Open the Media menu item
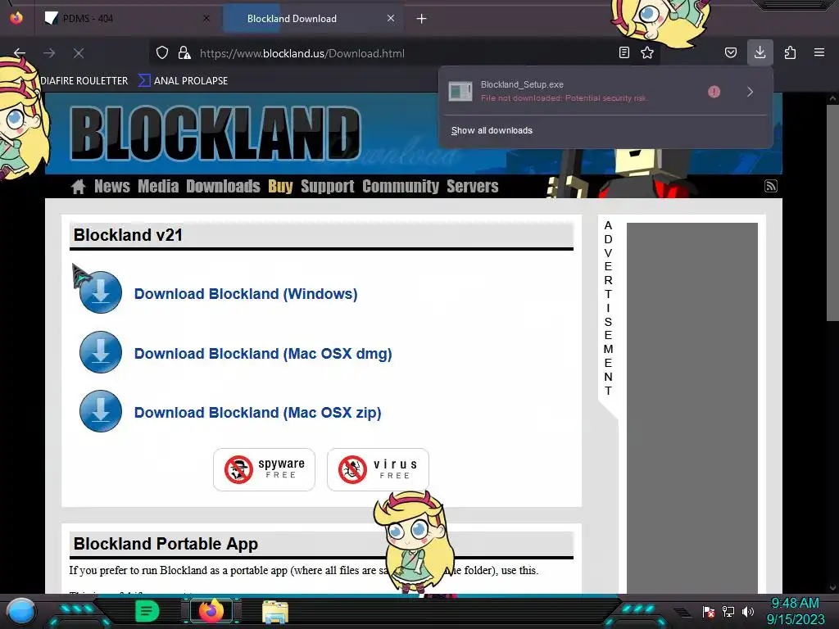Image resolution: width=839 pixels, height=629 pixels. point(158,186)
